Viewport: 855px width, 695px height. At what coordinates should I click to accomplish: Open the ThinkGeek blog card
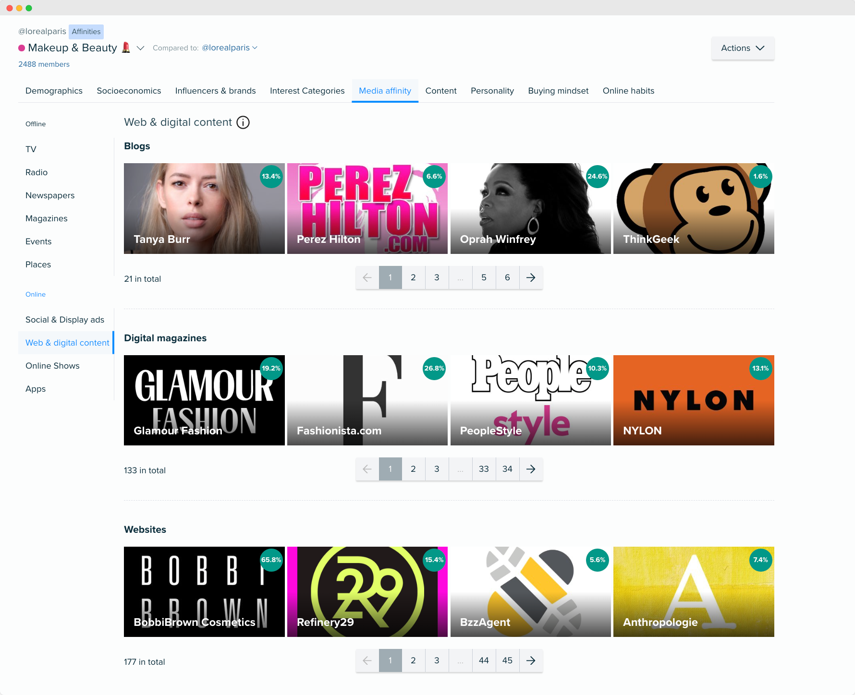(694, 208)
